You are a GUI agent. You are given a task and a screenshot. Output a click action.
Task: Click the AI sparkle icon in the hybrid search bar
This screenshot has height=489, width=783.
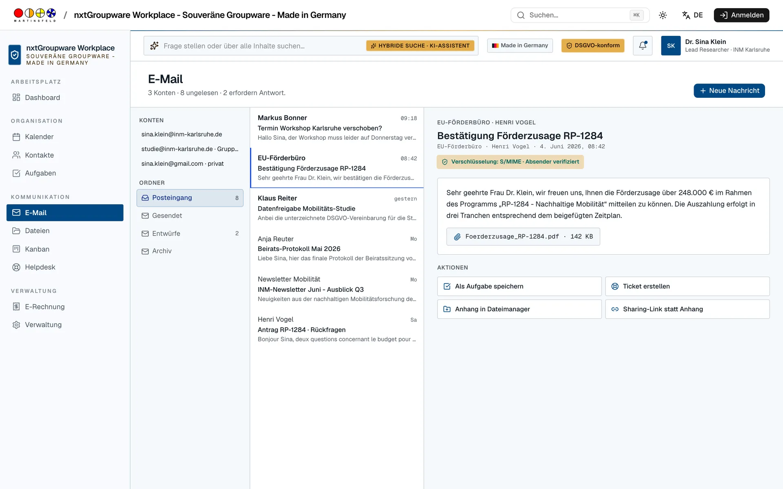pos(154,46)
